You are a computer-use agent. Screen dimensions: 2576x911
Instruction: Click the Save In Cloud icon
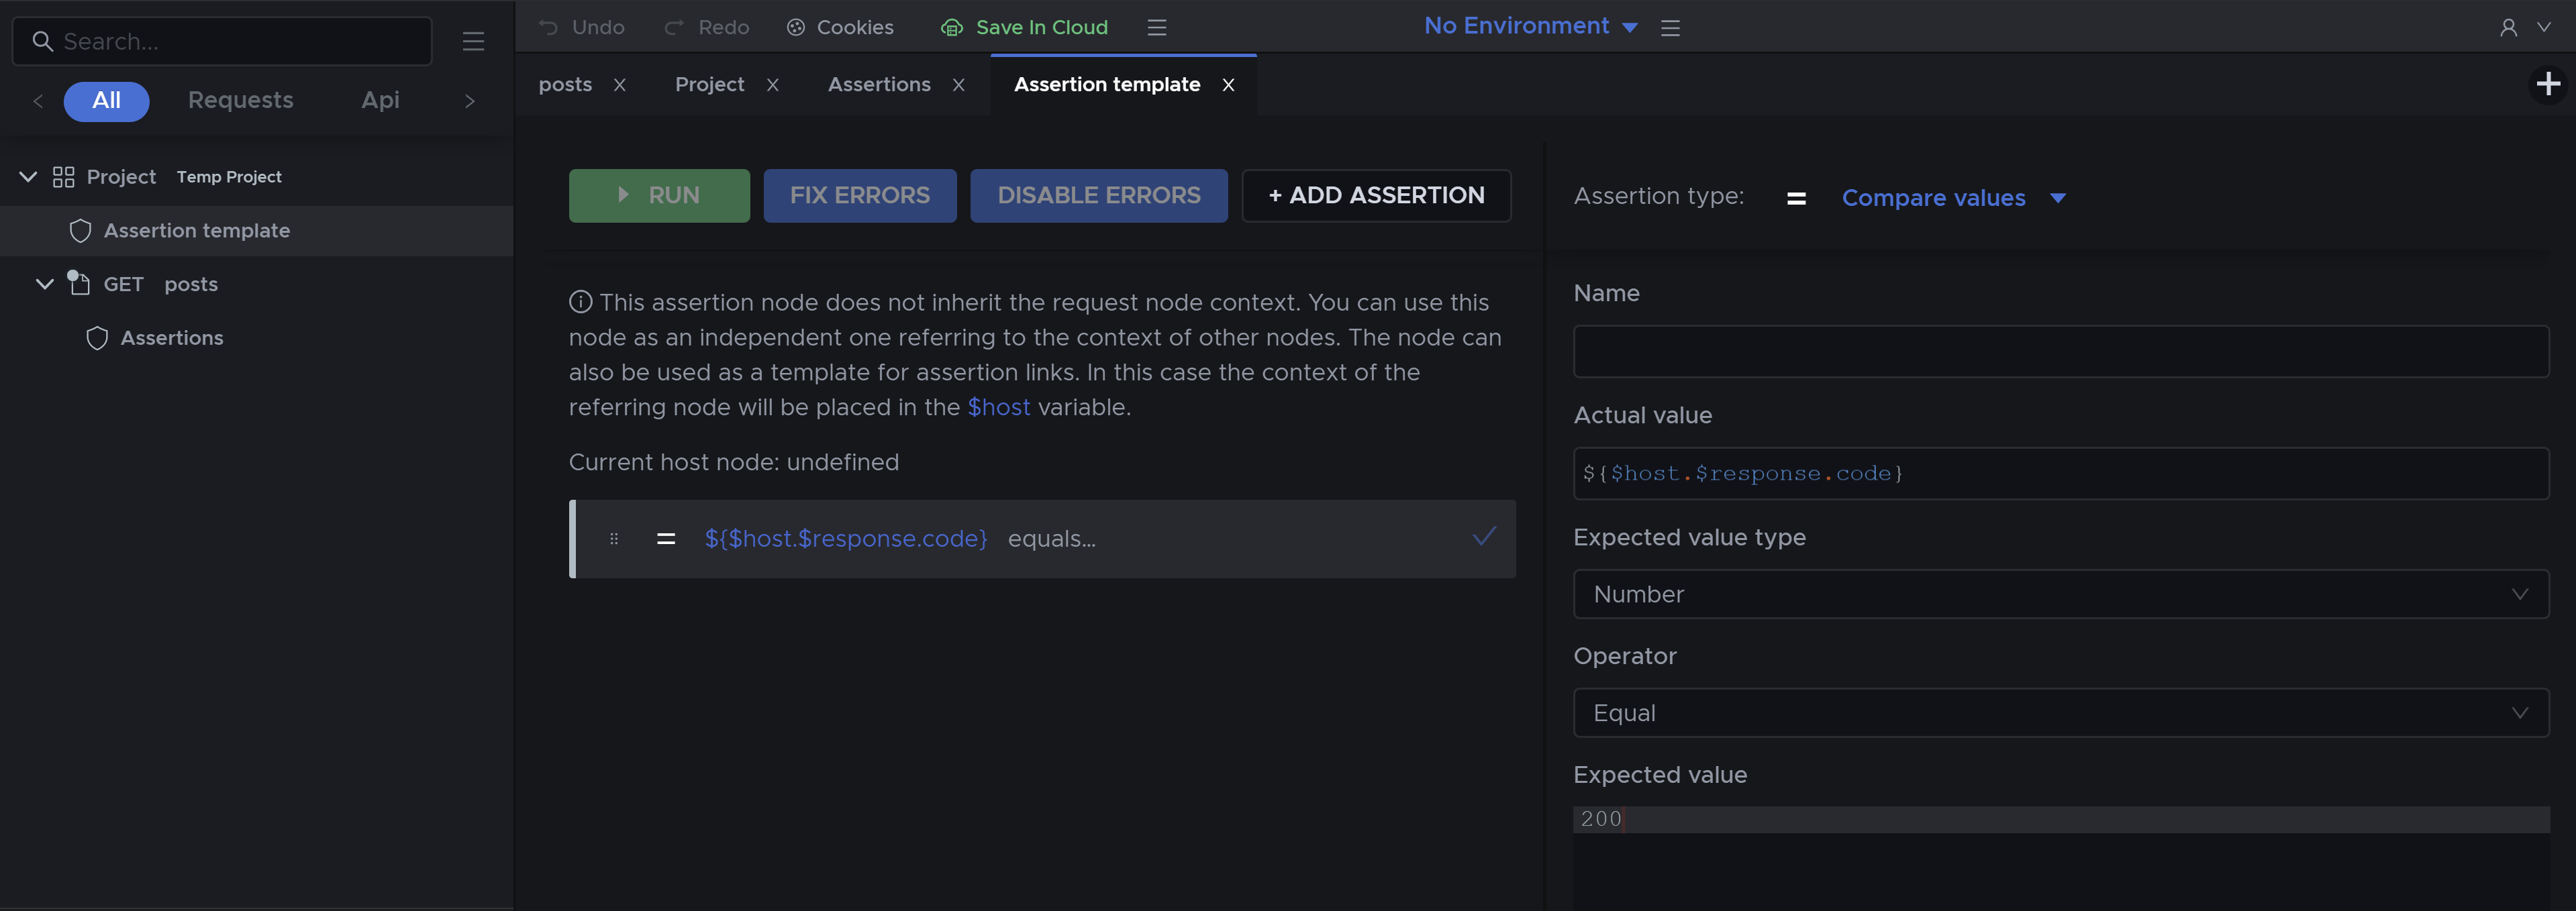point(952,27)
